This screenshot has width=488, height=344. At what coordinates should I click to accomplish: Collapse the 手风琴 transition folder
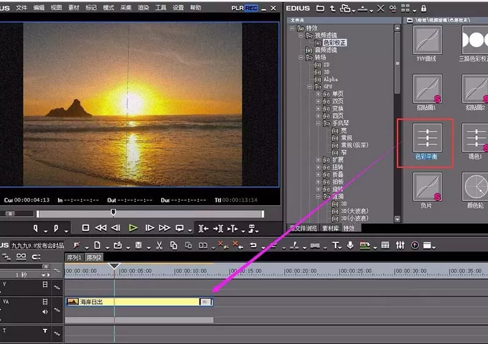(318, 124)
